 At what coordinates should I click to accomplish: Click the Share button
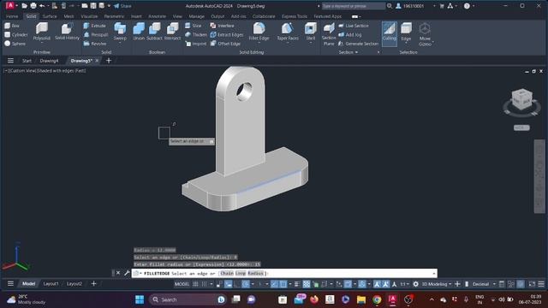click(122, 6)
